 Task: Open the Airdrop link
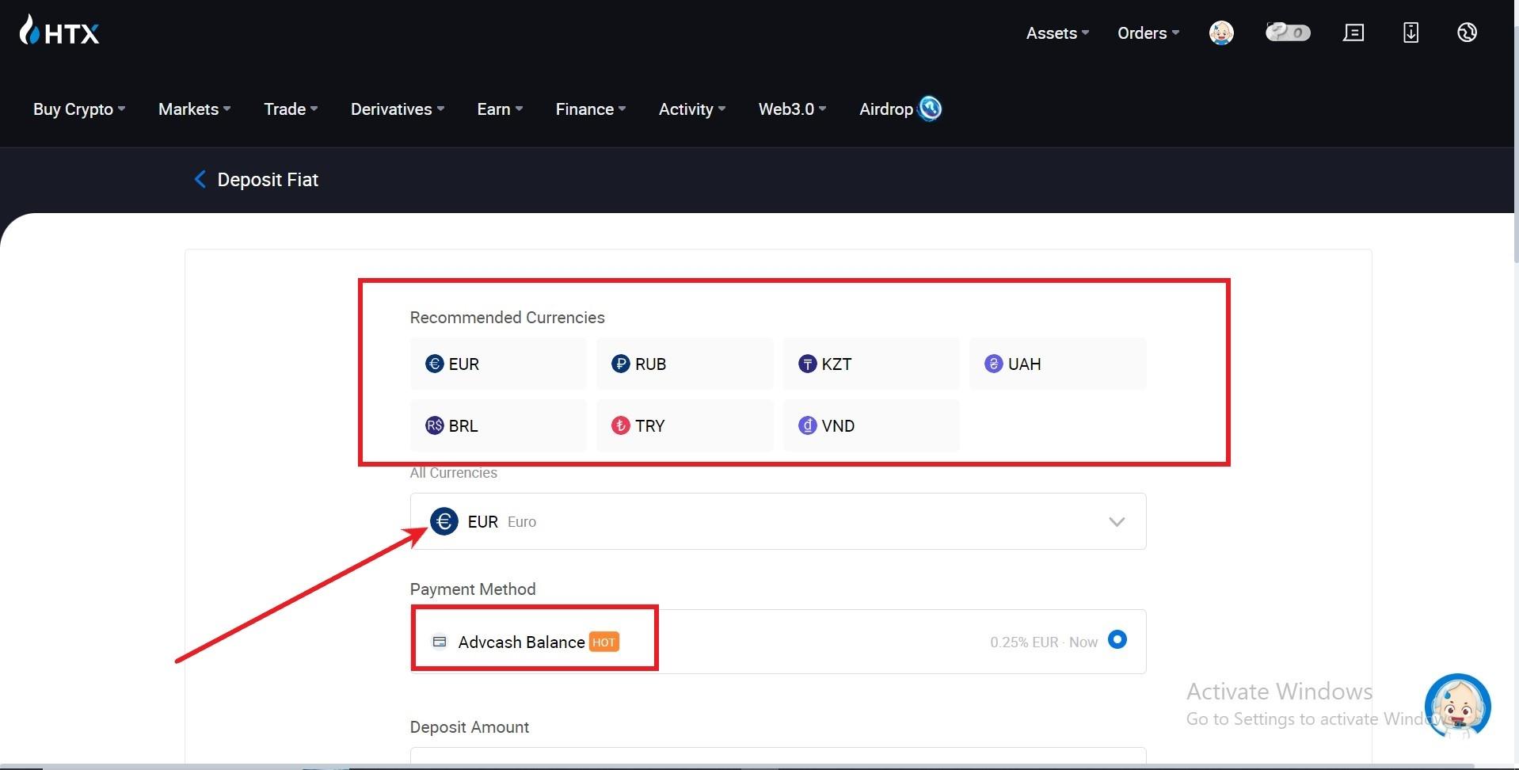pos(886,109)
